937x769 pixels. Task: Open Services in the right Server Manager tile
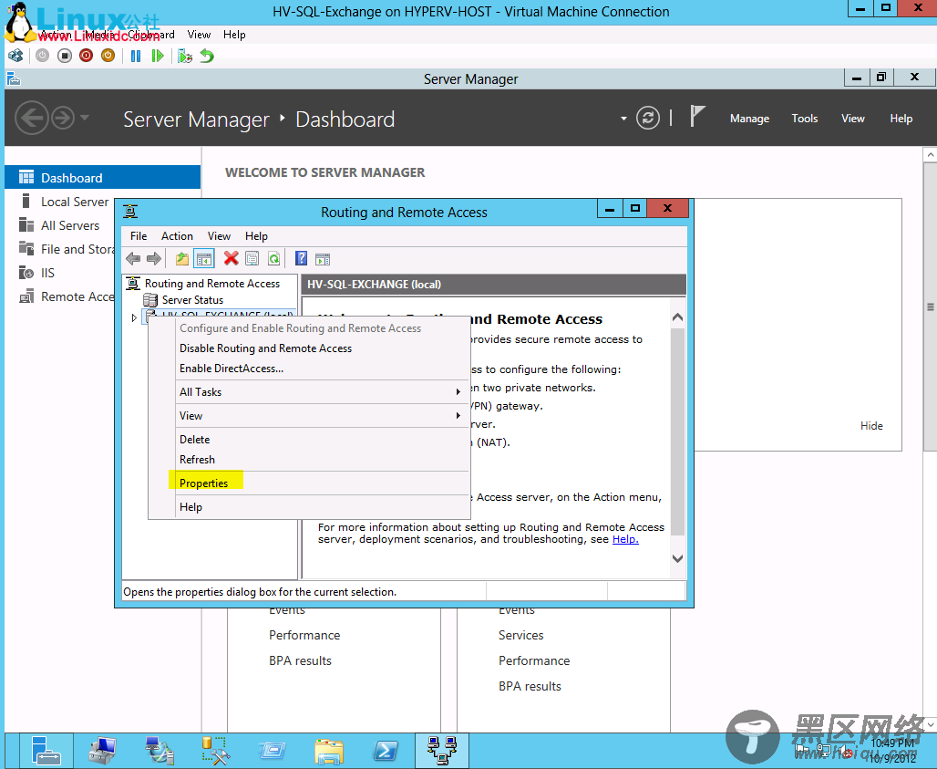tap(521, 635)
